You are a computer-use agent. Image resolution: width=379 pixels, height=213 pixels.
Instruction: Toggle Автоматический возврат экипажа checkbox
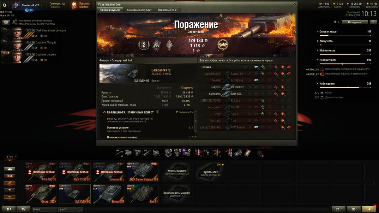(x=16, y=24)
